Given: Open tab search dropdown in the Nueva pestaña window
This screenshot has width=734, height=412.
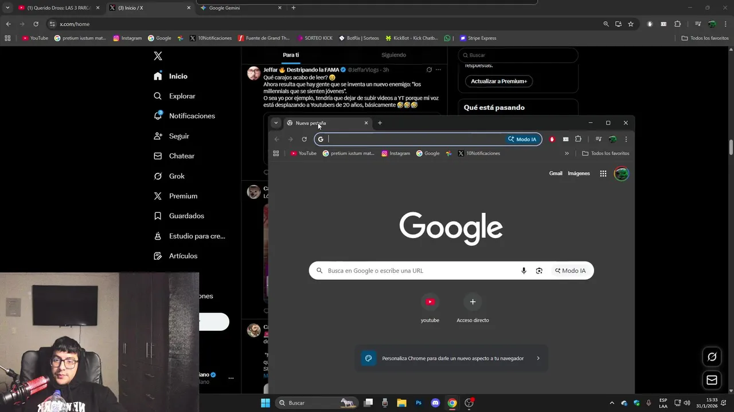Looking at the screenshot, I should [x=276, y=123].
